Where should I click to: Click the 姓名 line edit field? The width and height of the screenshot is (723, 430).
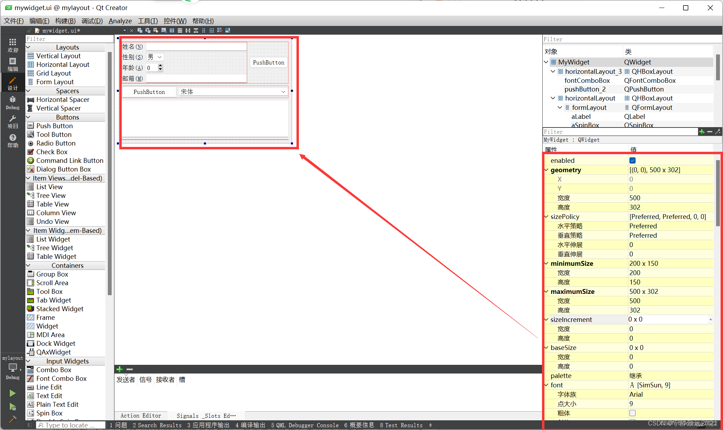196,46
